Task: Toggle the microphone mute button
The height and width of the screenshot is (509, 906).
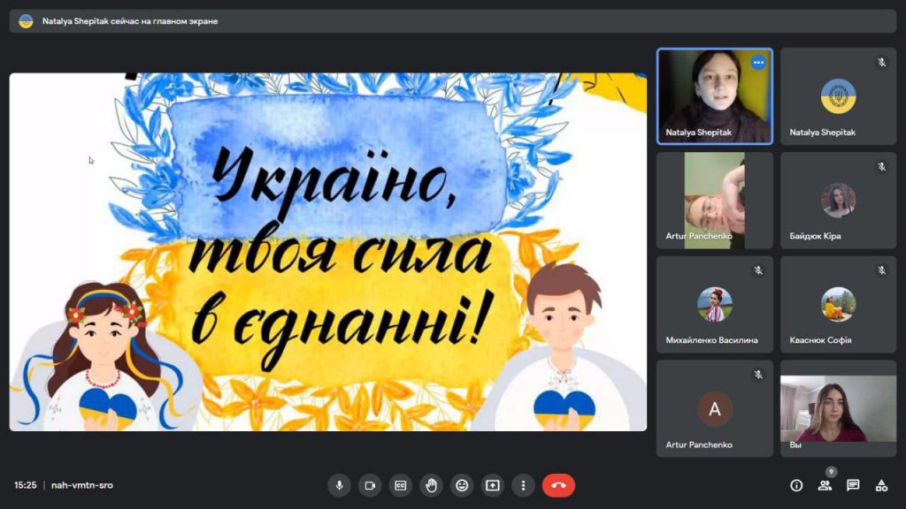Action: click(x=339, y=485)
